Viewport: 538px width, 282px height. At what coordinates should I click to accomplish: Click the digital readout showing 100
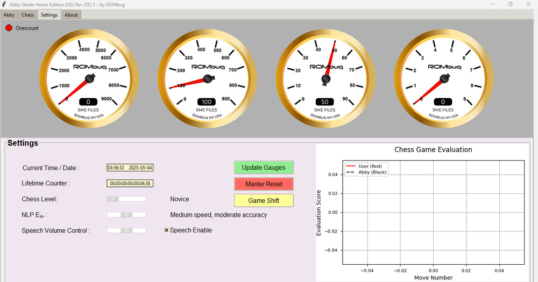(x=207, y=102)
